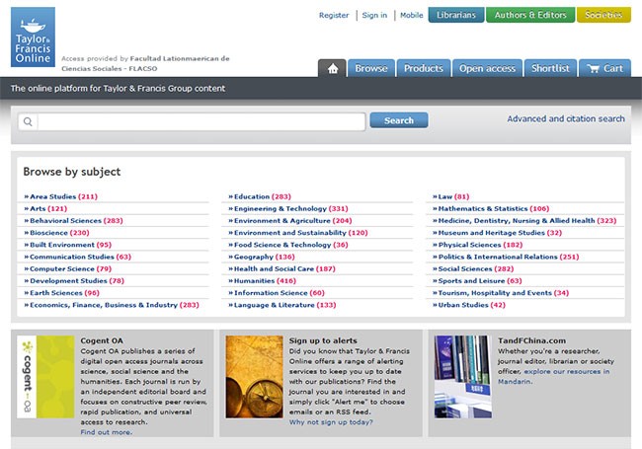The height and width of the screenshot is (449, 642).
Task: Open explore our resources in Mandarin link
Action: pyautogui.click(x=553, y=377)
